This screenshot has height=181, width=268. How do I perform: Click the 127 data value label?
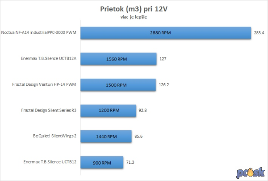[163, 59]
